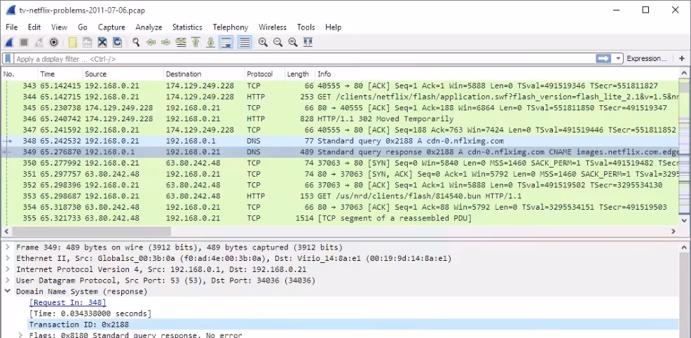The width and height of the screenshot is (691, 338).
Task: Sort by the Source column header
Action: pos(123,74)
